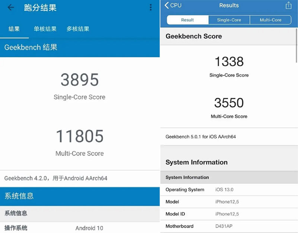
Task: Click the iPhone12,5 value in the Model ID row
Action: coord(227,214)
